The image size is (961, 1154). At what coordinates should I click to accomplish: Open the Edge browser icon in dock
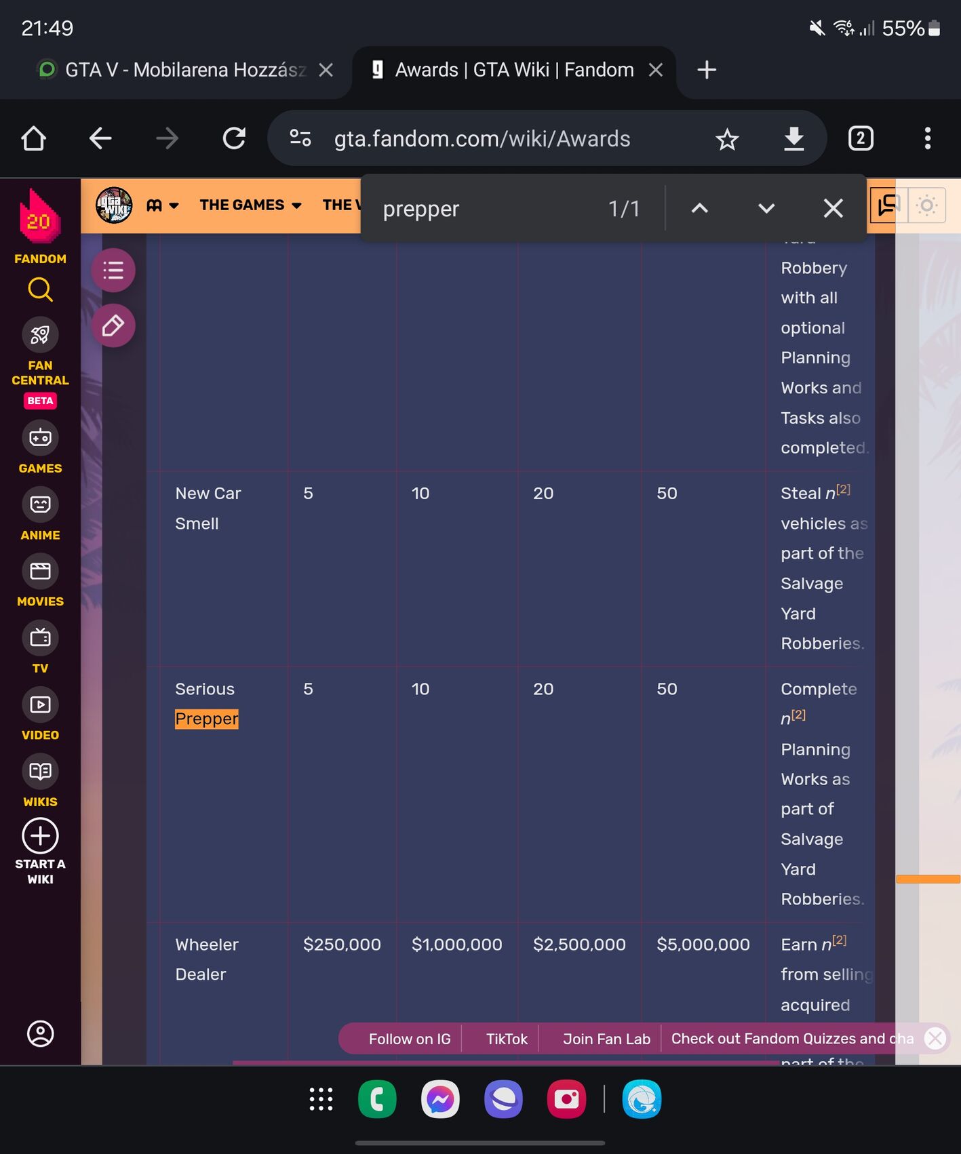(642, 1099)
